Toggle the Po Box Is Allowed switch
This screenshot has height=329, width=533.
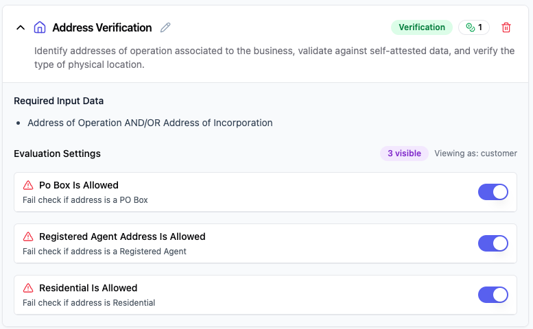click(x=493, y=192)
